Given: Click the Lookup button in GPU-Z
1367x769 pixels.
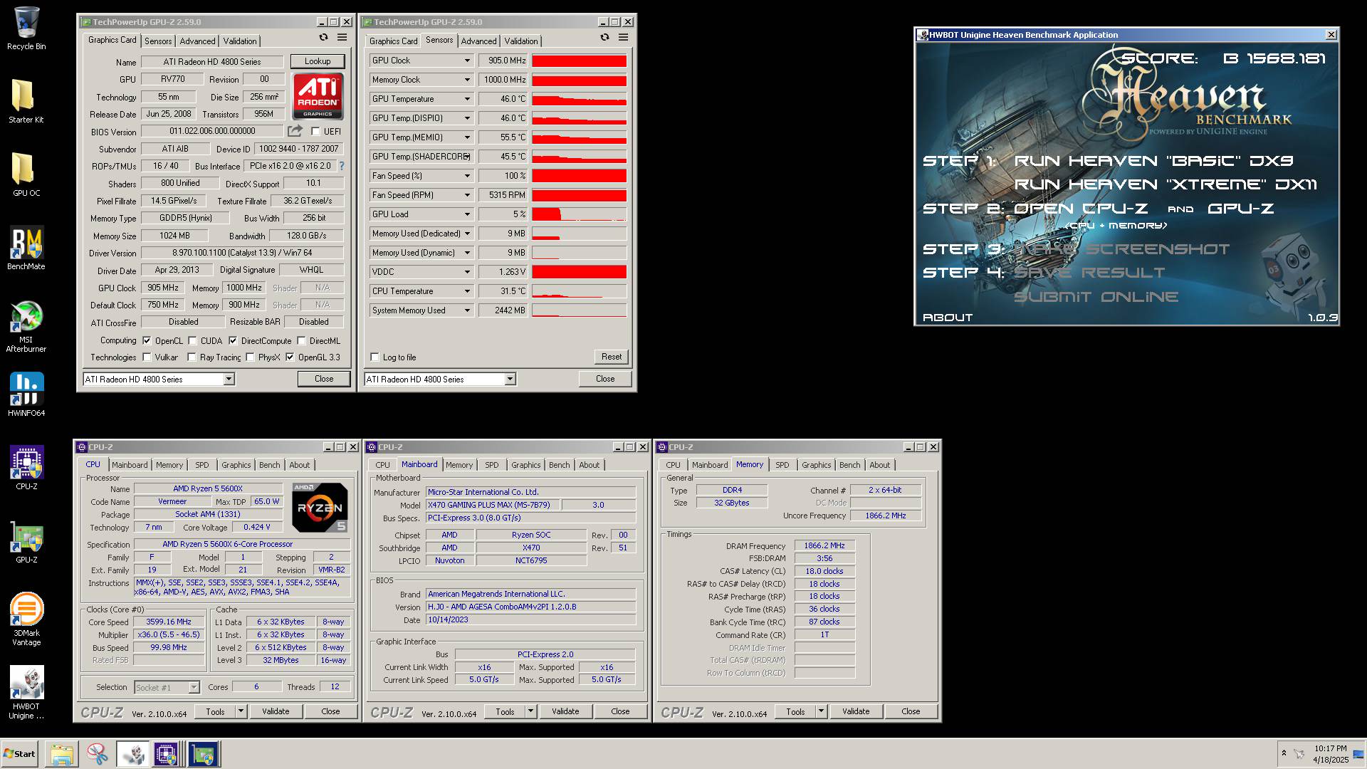Looking at the screenshot, I should coord(317,61).
